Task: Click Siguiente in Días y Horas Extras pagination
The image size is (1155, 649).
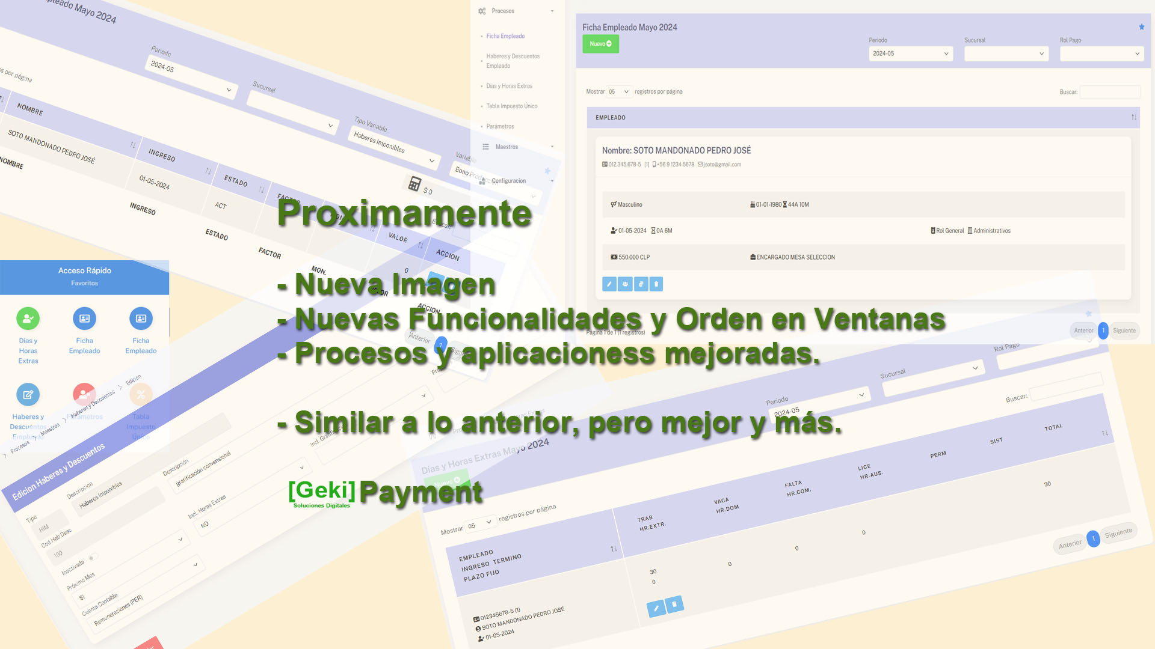Action: pyautogui.click(x=1118, y=533)
